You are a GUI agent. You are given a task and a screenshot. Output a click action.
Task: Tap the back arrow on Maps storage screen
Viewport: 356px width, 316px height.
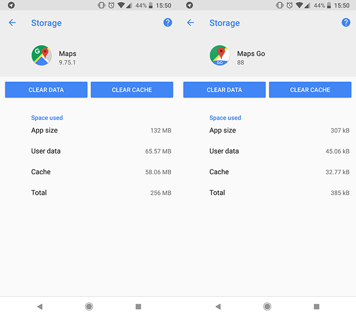(x=12, y=23)
